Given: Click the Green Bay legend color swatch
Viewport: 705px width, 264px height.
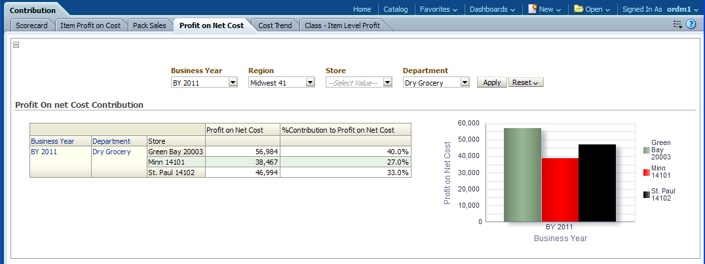Looking at the screenshot, I should (x=647, y=150).
